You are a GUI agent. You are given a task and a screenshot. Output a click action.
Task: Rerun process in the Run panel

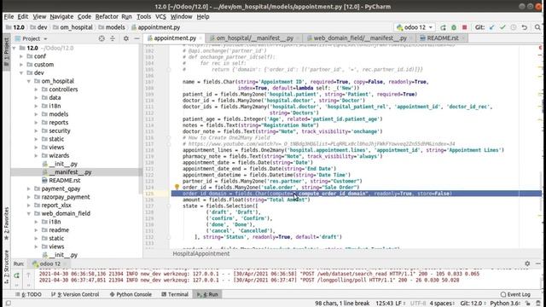click(x=16, y=275)
